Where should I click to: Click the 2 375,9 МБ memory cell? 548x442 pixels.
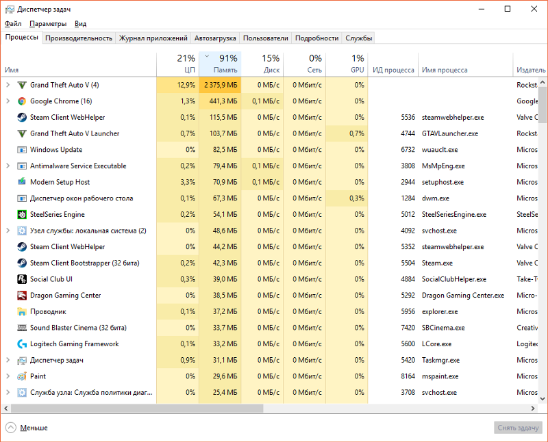[x=220, y=85]
